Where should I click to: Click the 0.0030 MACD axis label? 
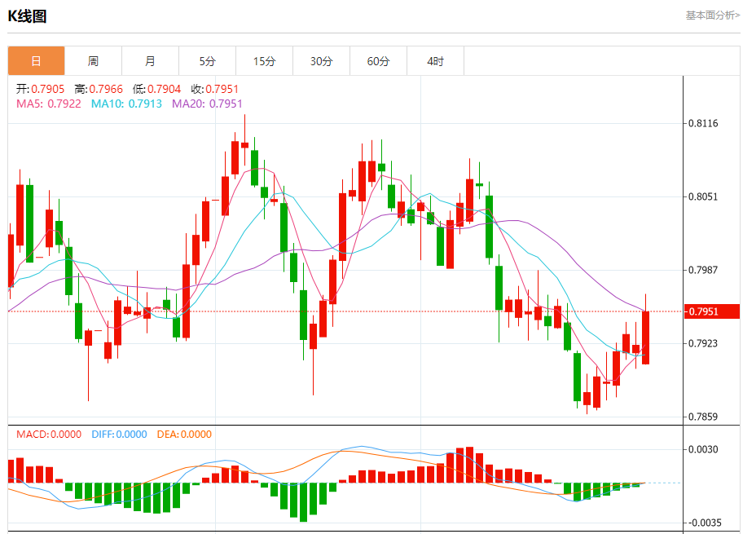(x=703, y=449)
